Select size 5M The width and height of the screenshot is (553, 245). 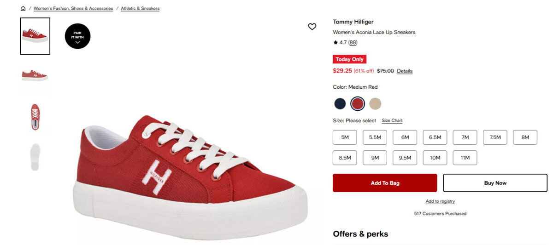345,137
